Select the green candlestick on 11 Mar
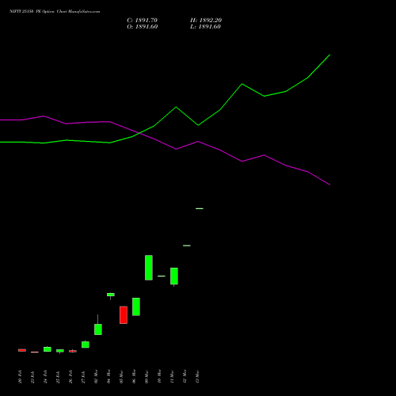The image size is (396, 396). click(174, 276)
